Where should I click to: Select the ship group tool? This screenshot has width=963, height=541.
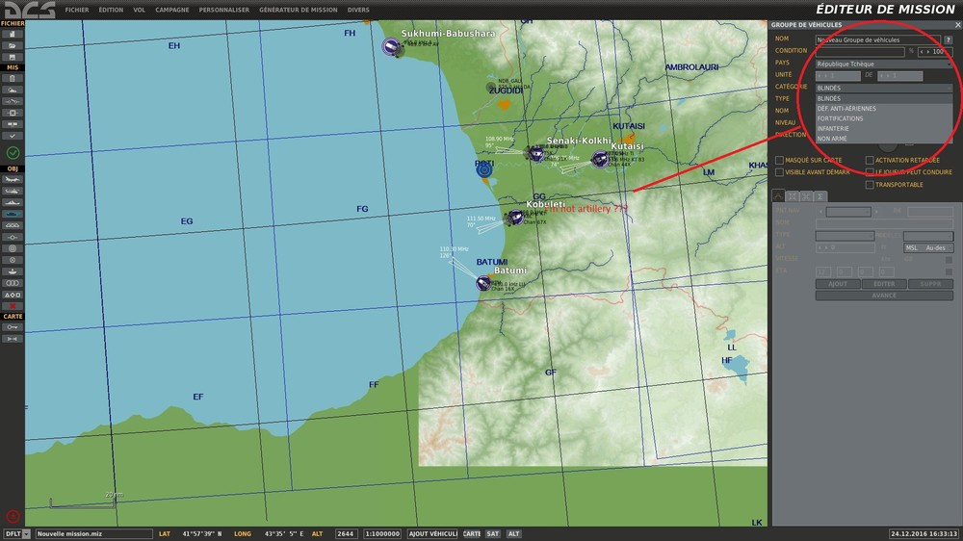coord(13,203)
